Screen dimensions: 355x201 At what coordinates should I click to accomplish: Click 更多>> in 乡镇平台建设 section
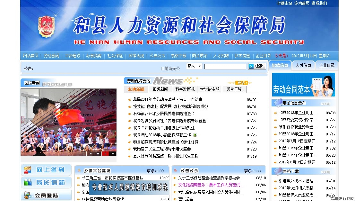[156, 171]
